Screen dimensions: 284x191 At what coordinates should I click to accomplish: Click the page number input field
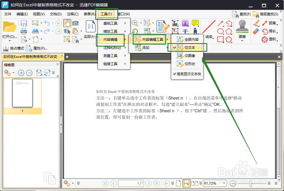[x=131, y=183]
